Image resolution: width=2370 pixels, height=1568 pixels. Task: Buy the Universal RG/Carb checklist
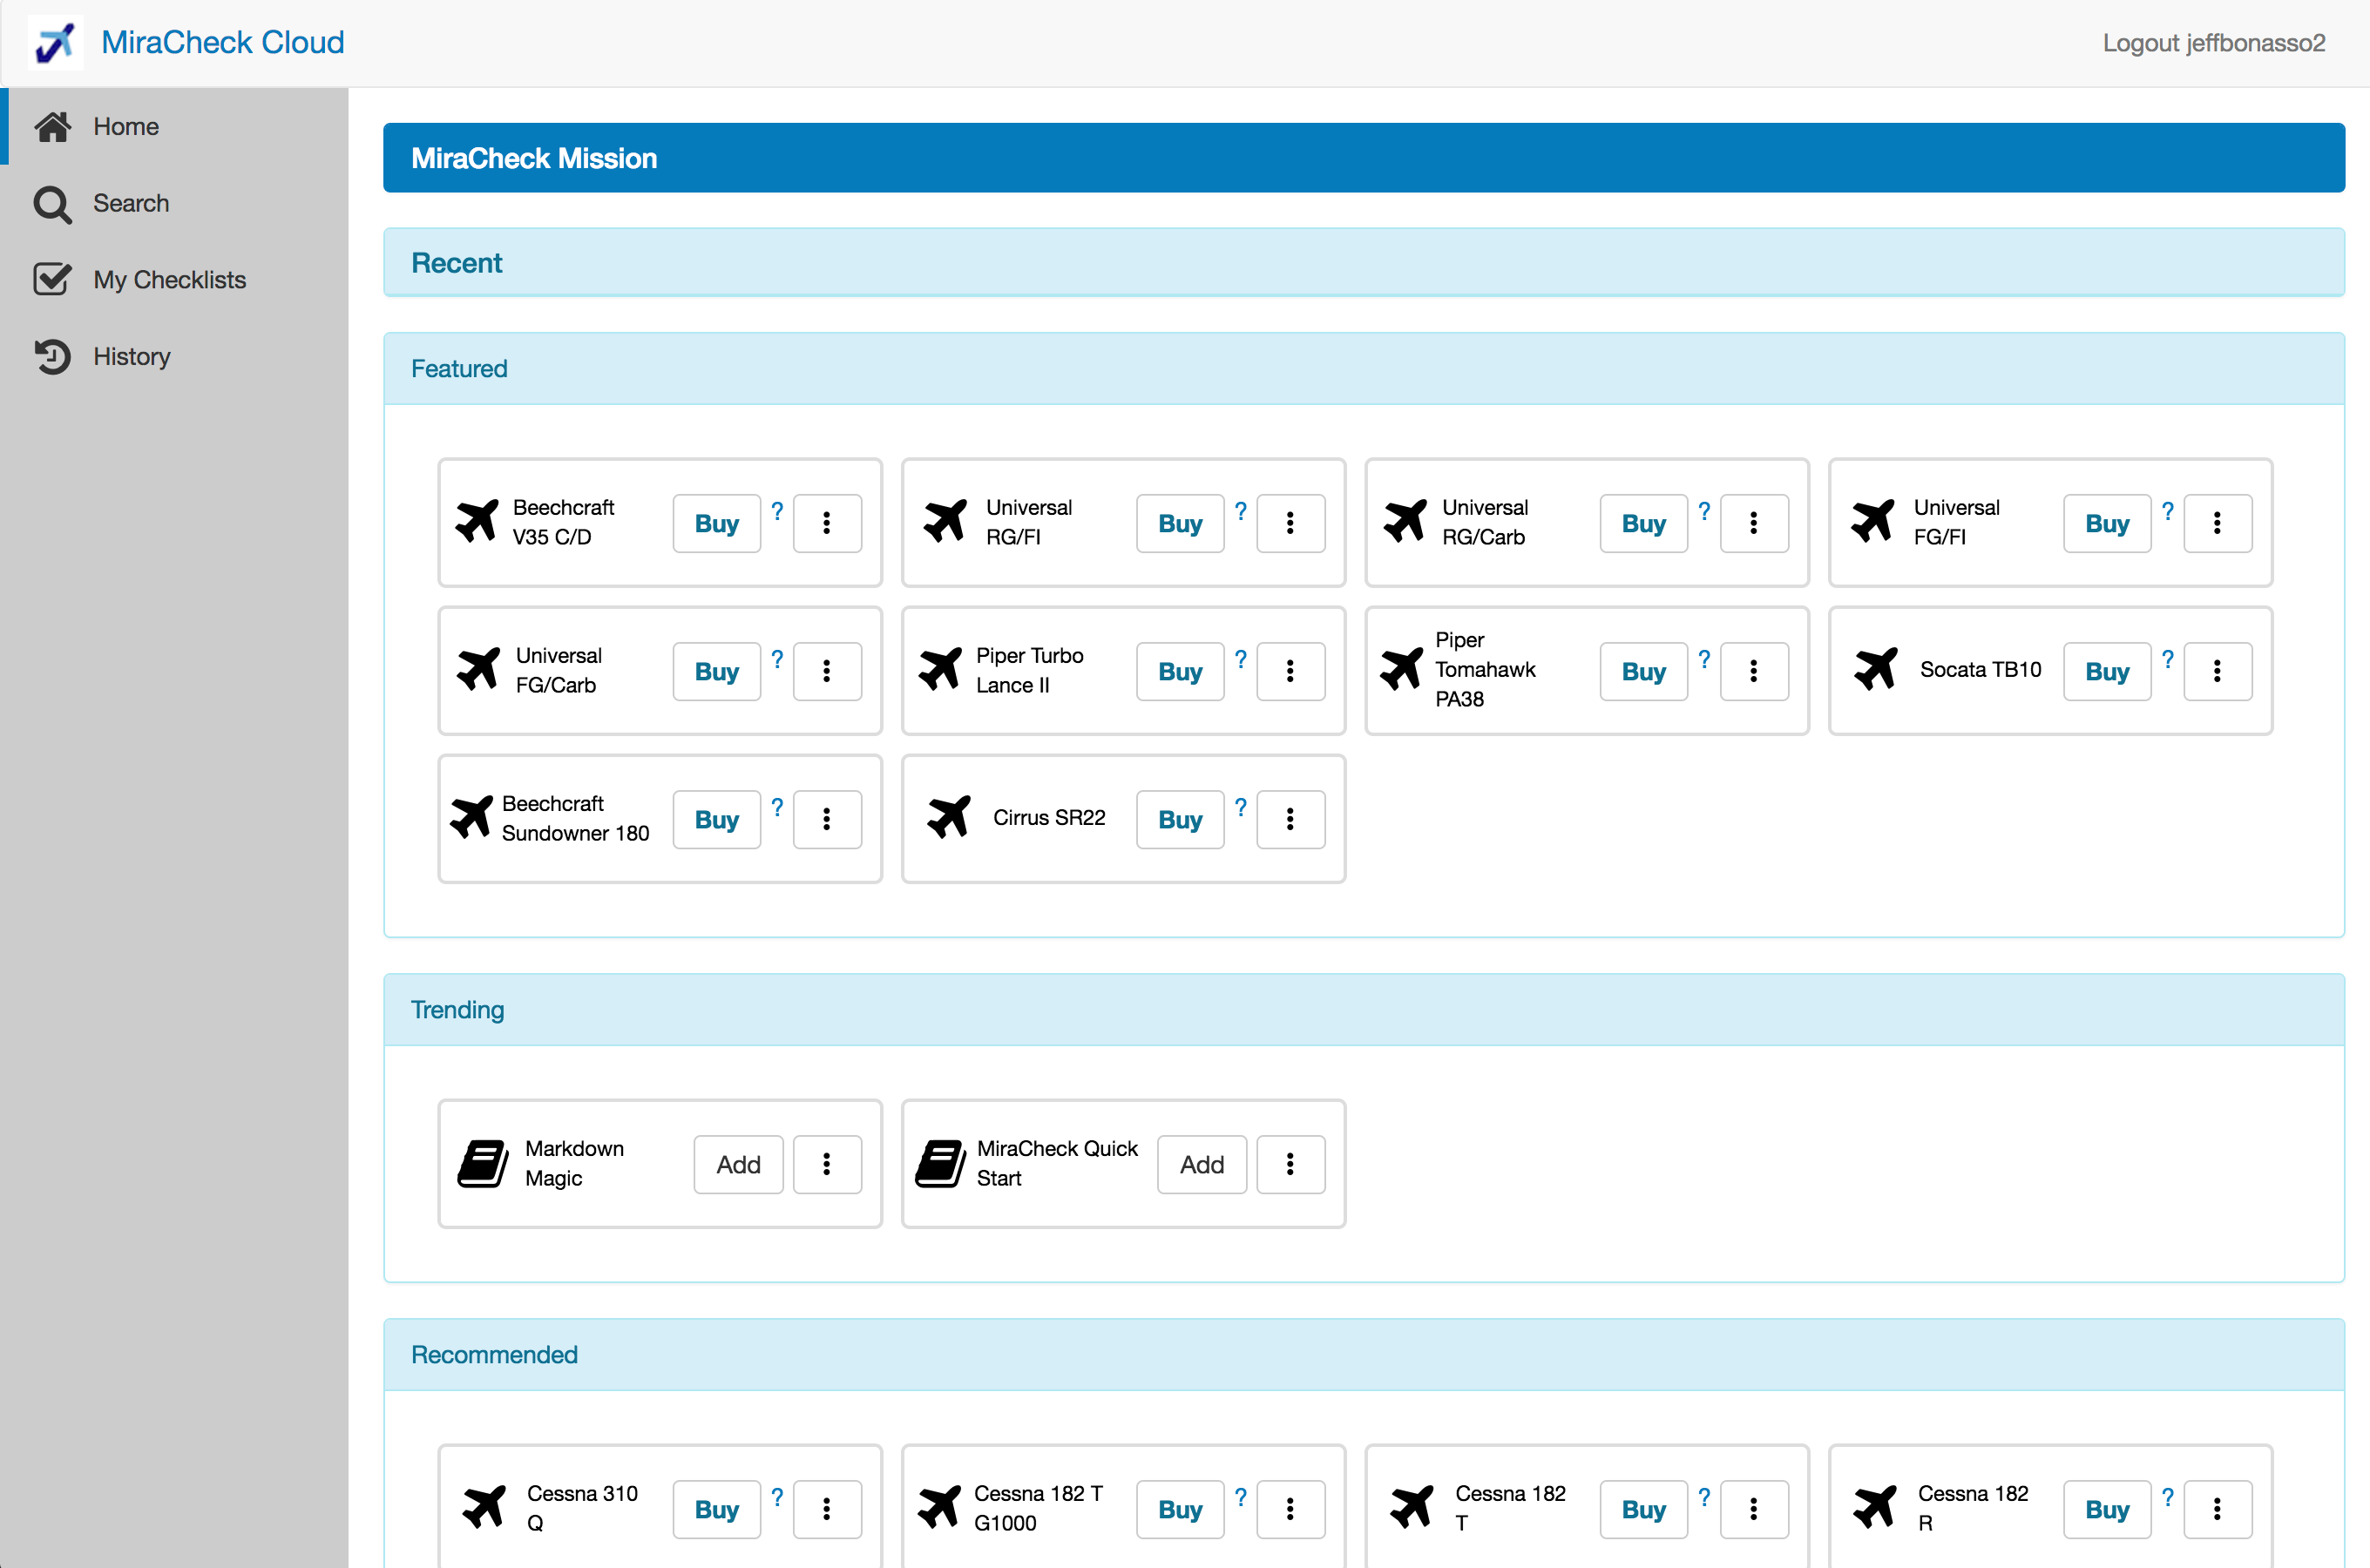pyautogui.click(x=1644, y=523)
